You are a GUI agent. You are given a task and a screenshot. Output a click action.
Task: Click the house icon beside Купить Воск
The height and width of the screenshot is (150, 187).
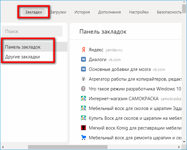click(x=83, y=118)
